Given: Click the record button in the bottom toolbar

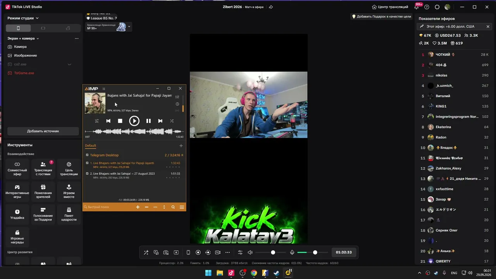Looking at the screenshot, I should [x=198, y=252].
